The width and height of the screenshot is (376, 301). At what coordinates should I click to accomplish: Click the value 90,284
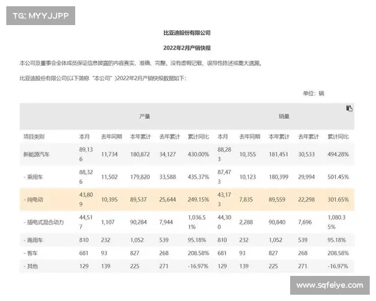pos(138,222)
